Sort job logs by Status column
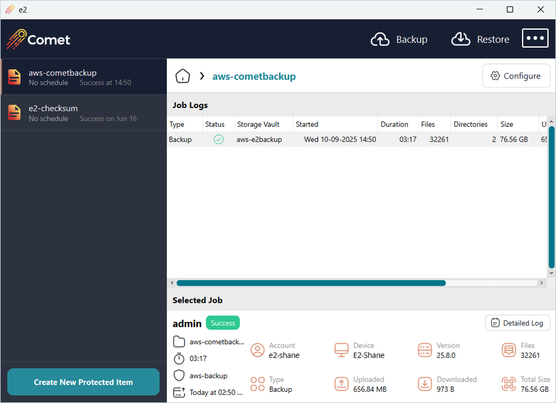Viewport: 556px width, 403px height. (218, 124)
